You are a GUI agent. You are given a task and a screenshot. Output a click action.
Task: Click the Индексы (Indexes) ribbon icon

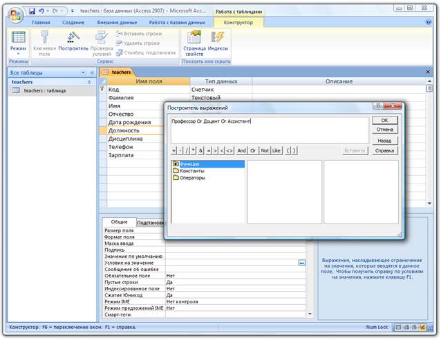pyautogui.click(x=218, y=38)
